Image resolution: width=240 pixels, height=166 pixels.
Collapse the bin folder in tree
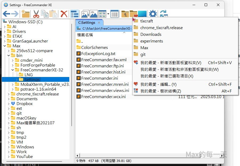click(x=9, y=55)
